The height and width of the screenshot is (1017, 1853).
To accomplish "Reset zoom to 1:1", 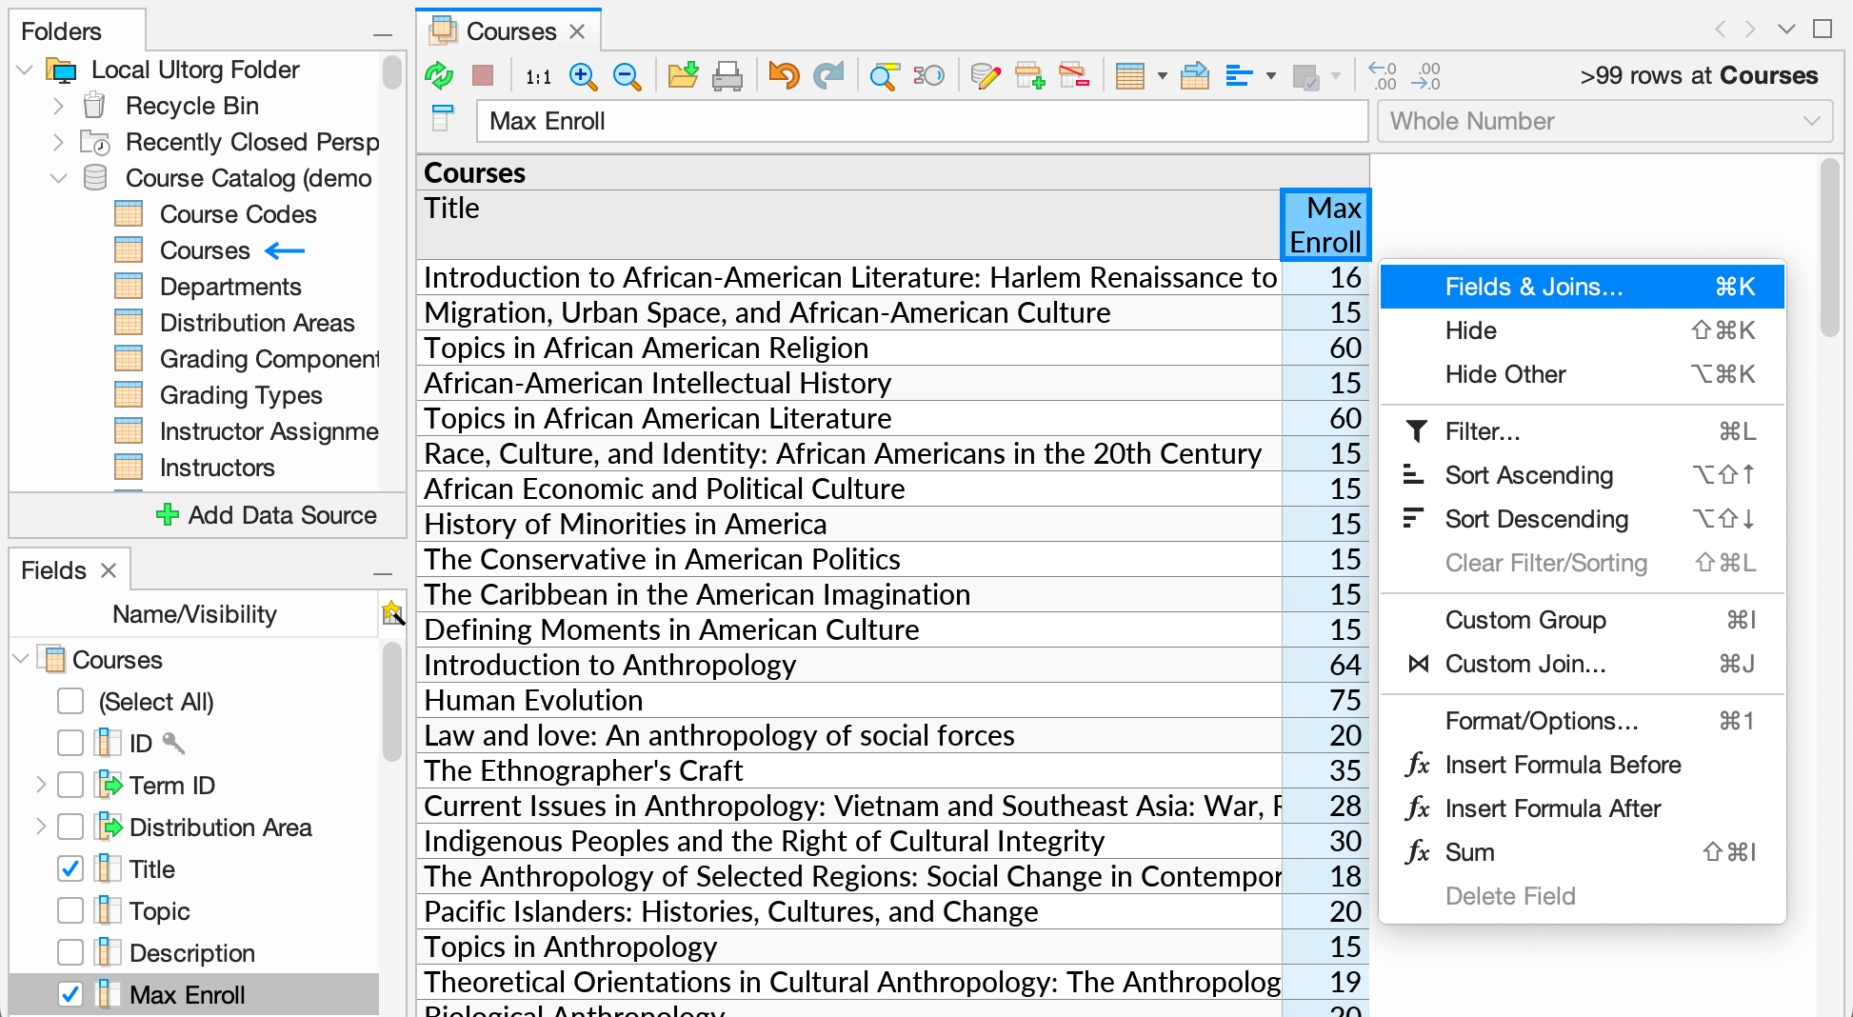I will (x=538, y=75).
